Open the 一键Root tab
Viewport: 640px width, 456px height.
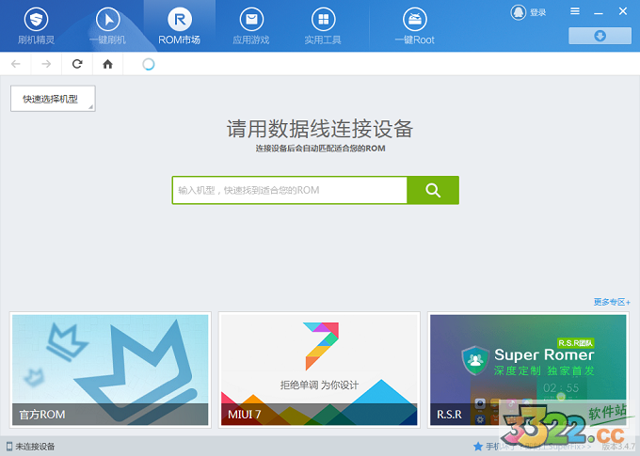[x=415, y=25]
